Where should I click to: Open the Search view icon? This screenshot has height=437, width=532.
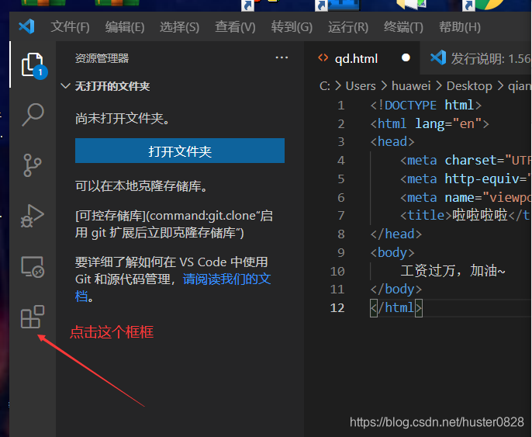pos(33,115)
